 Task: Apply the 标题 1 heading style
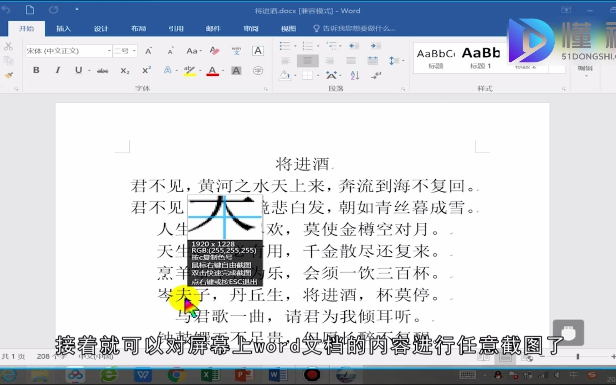click(481, 59)
